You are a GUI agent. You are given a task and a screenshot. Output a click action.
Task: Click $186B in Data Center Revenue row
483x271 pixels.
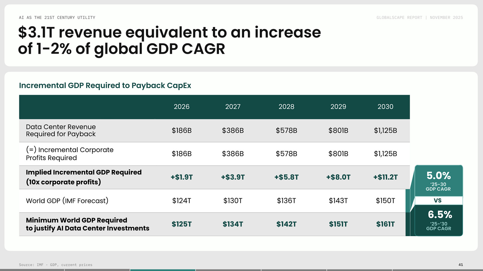(182, 131)
